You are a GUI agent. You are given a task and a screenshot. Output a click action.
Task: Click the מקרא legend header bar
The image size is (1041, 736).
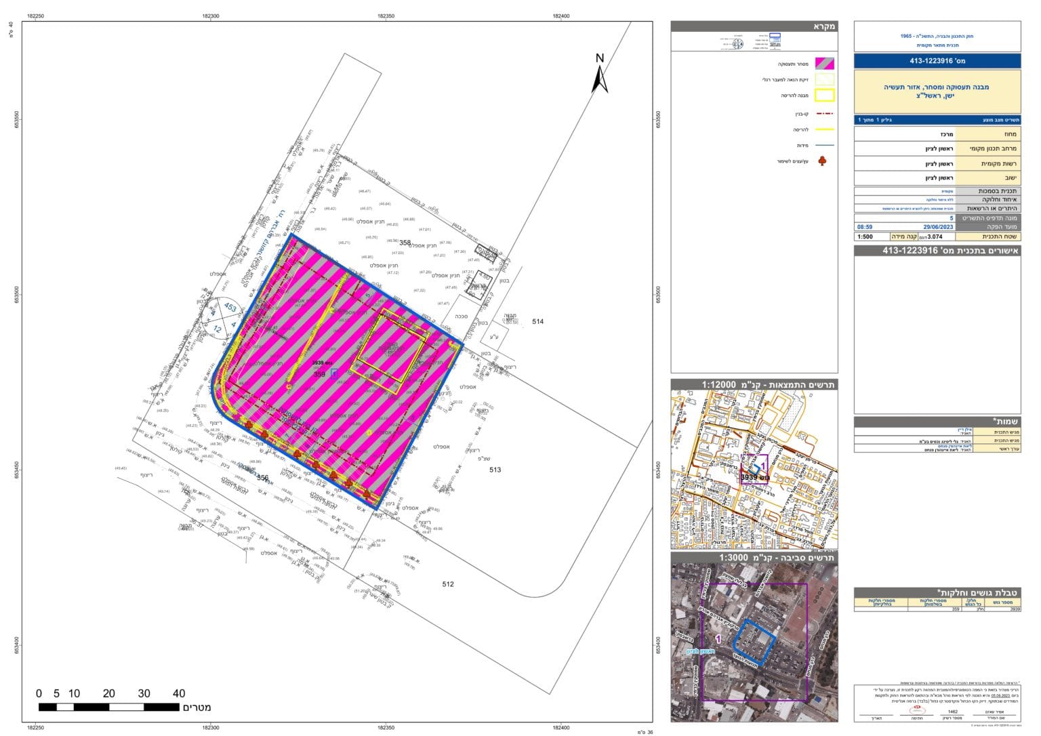tap(754, 26)
